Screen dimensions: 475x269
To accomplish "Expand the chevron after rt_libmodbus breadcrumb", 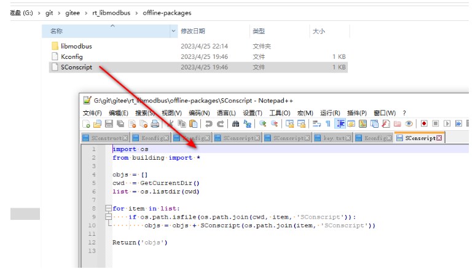I will pyautogui.click(x=136, y=13).
